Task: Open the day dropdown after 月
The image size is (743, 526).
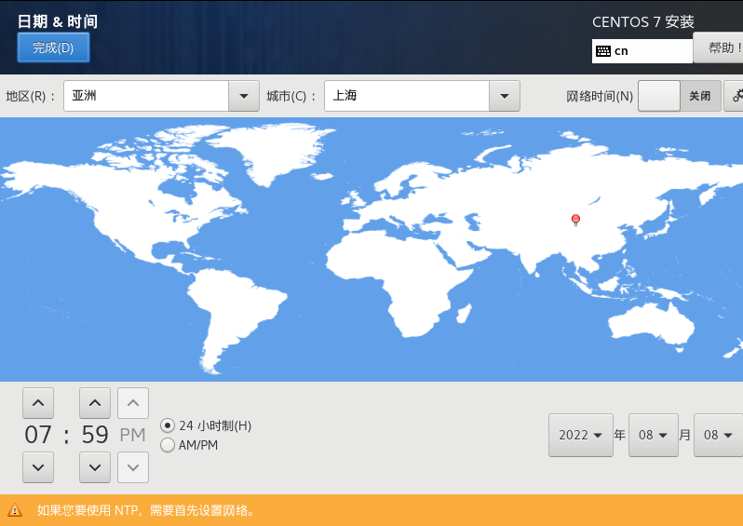Action: click(x=718, y=435)
